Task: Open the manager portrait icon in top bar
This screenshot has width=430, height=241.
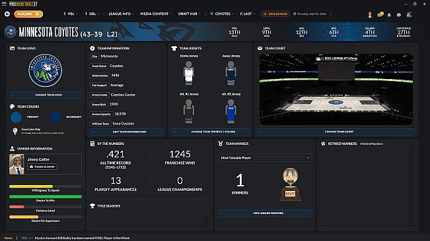Action: [370, 14]
